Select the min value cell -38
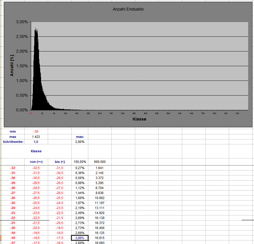The height and width of the screenshot is (244, 254). point(36,131)
